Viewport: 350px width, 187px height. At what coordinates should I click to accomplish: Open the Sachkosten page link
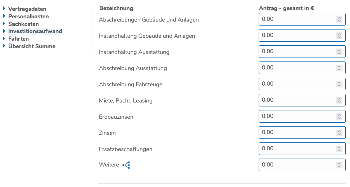tap(23, 24)
